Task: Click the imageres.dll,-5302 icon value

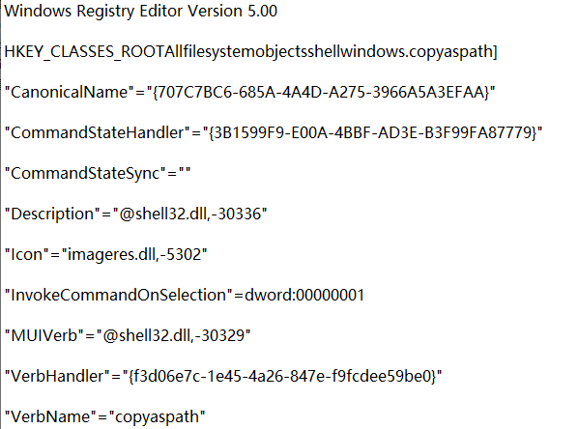Action: [x=134, y=254]
